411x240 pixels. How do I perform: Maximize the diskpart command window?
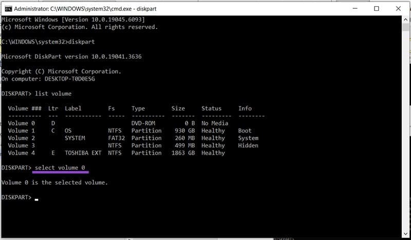(x=377, y=8)
